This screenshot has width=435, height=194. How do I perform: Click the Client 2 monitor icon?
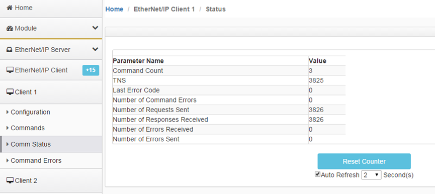click(10, 181)
